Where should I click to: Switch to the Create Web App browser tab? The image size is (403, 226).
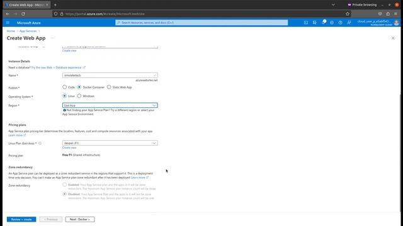[x=26, y=5]
